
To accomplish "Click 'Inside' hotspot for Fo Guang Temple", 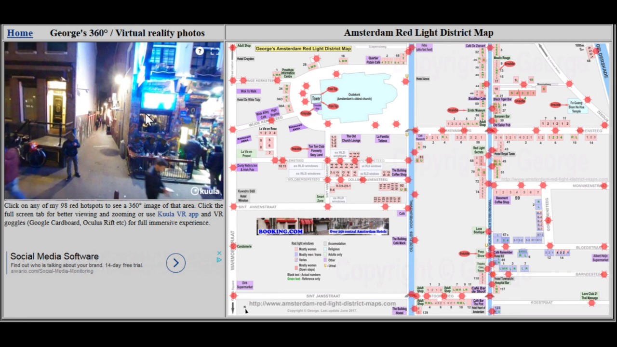I will click(x=555, y=105).
